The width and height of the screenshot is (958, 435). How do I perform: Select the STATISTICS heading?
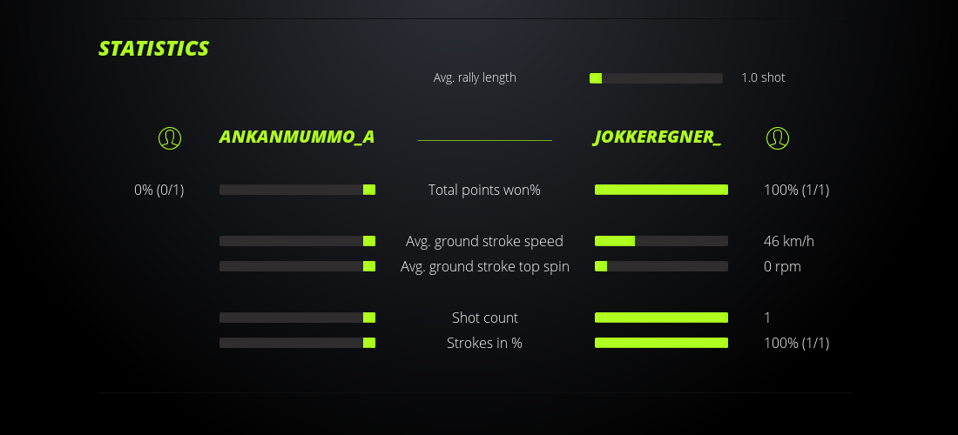click(154, 49)
